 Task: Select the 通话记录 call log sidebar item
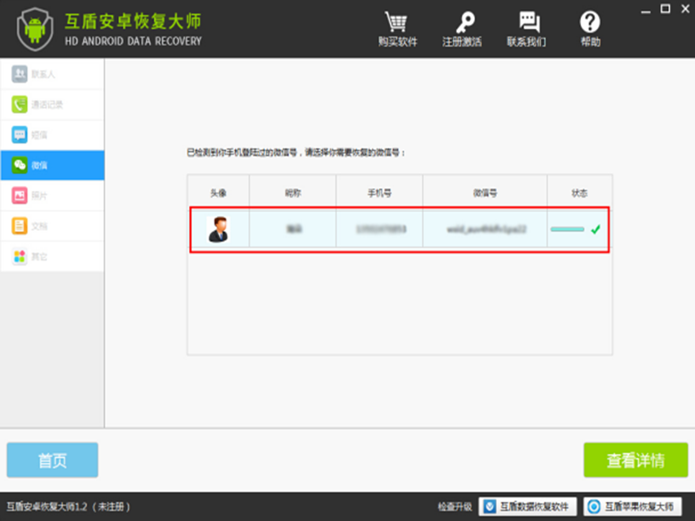tap(52, 104)
